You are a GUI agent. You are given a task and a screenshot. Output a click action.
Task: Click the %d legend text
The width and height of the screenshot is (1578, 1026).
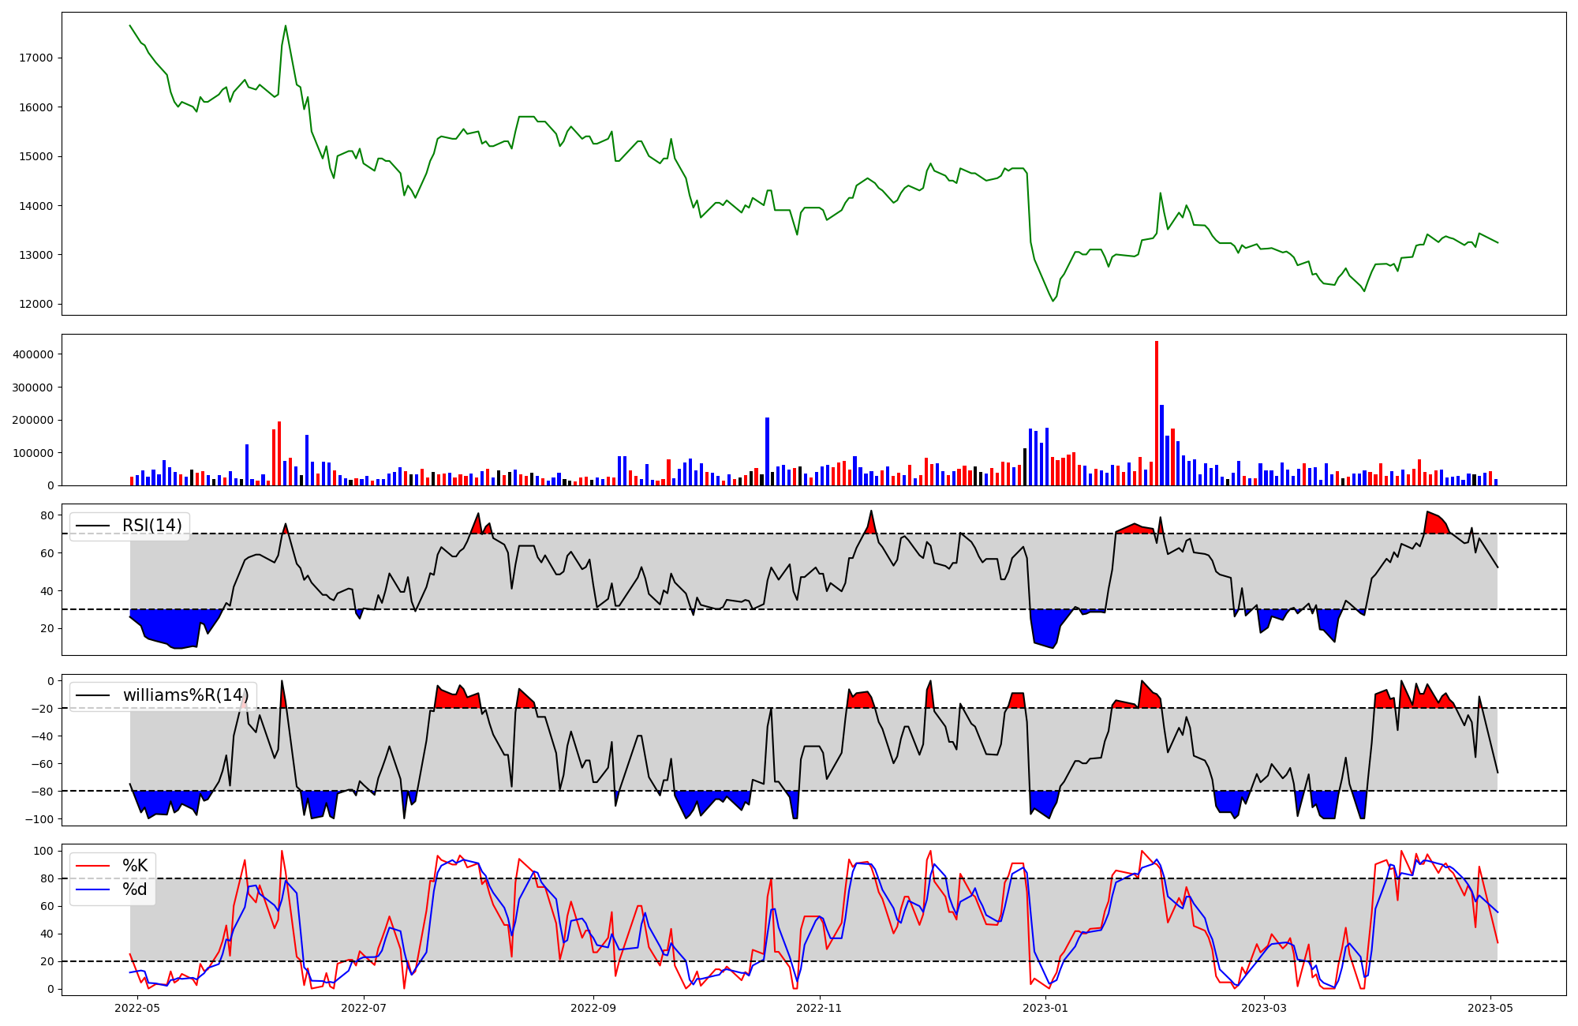point(135,889)
